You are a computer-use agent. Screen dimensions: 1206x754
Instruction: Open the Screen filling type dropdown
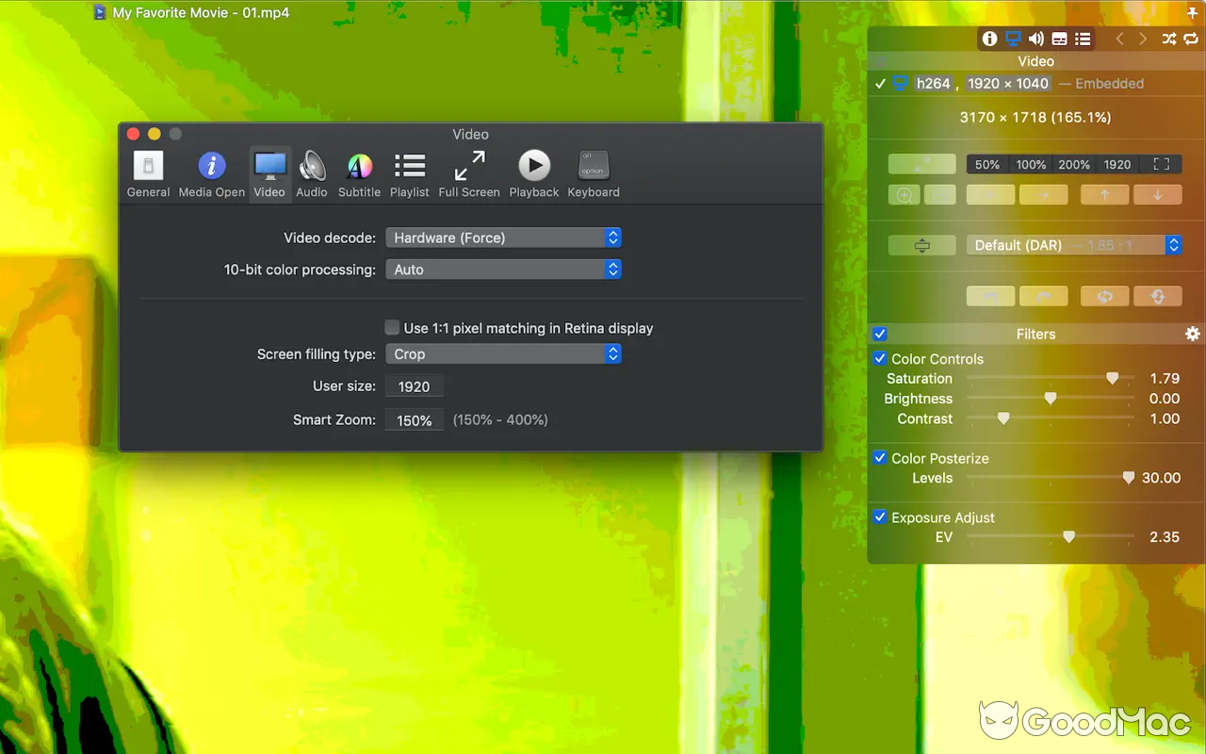tap(503, 353)
